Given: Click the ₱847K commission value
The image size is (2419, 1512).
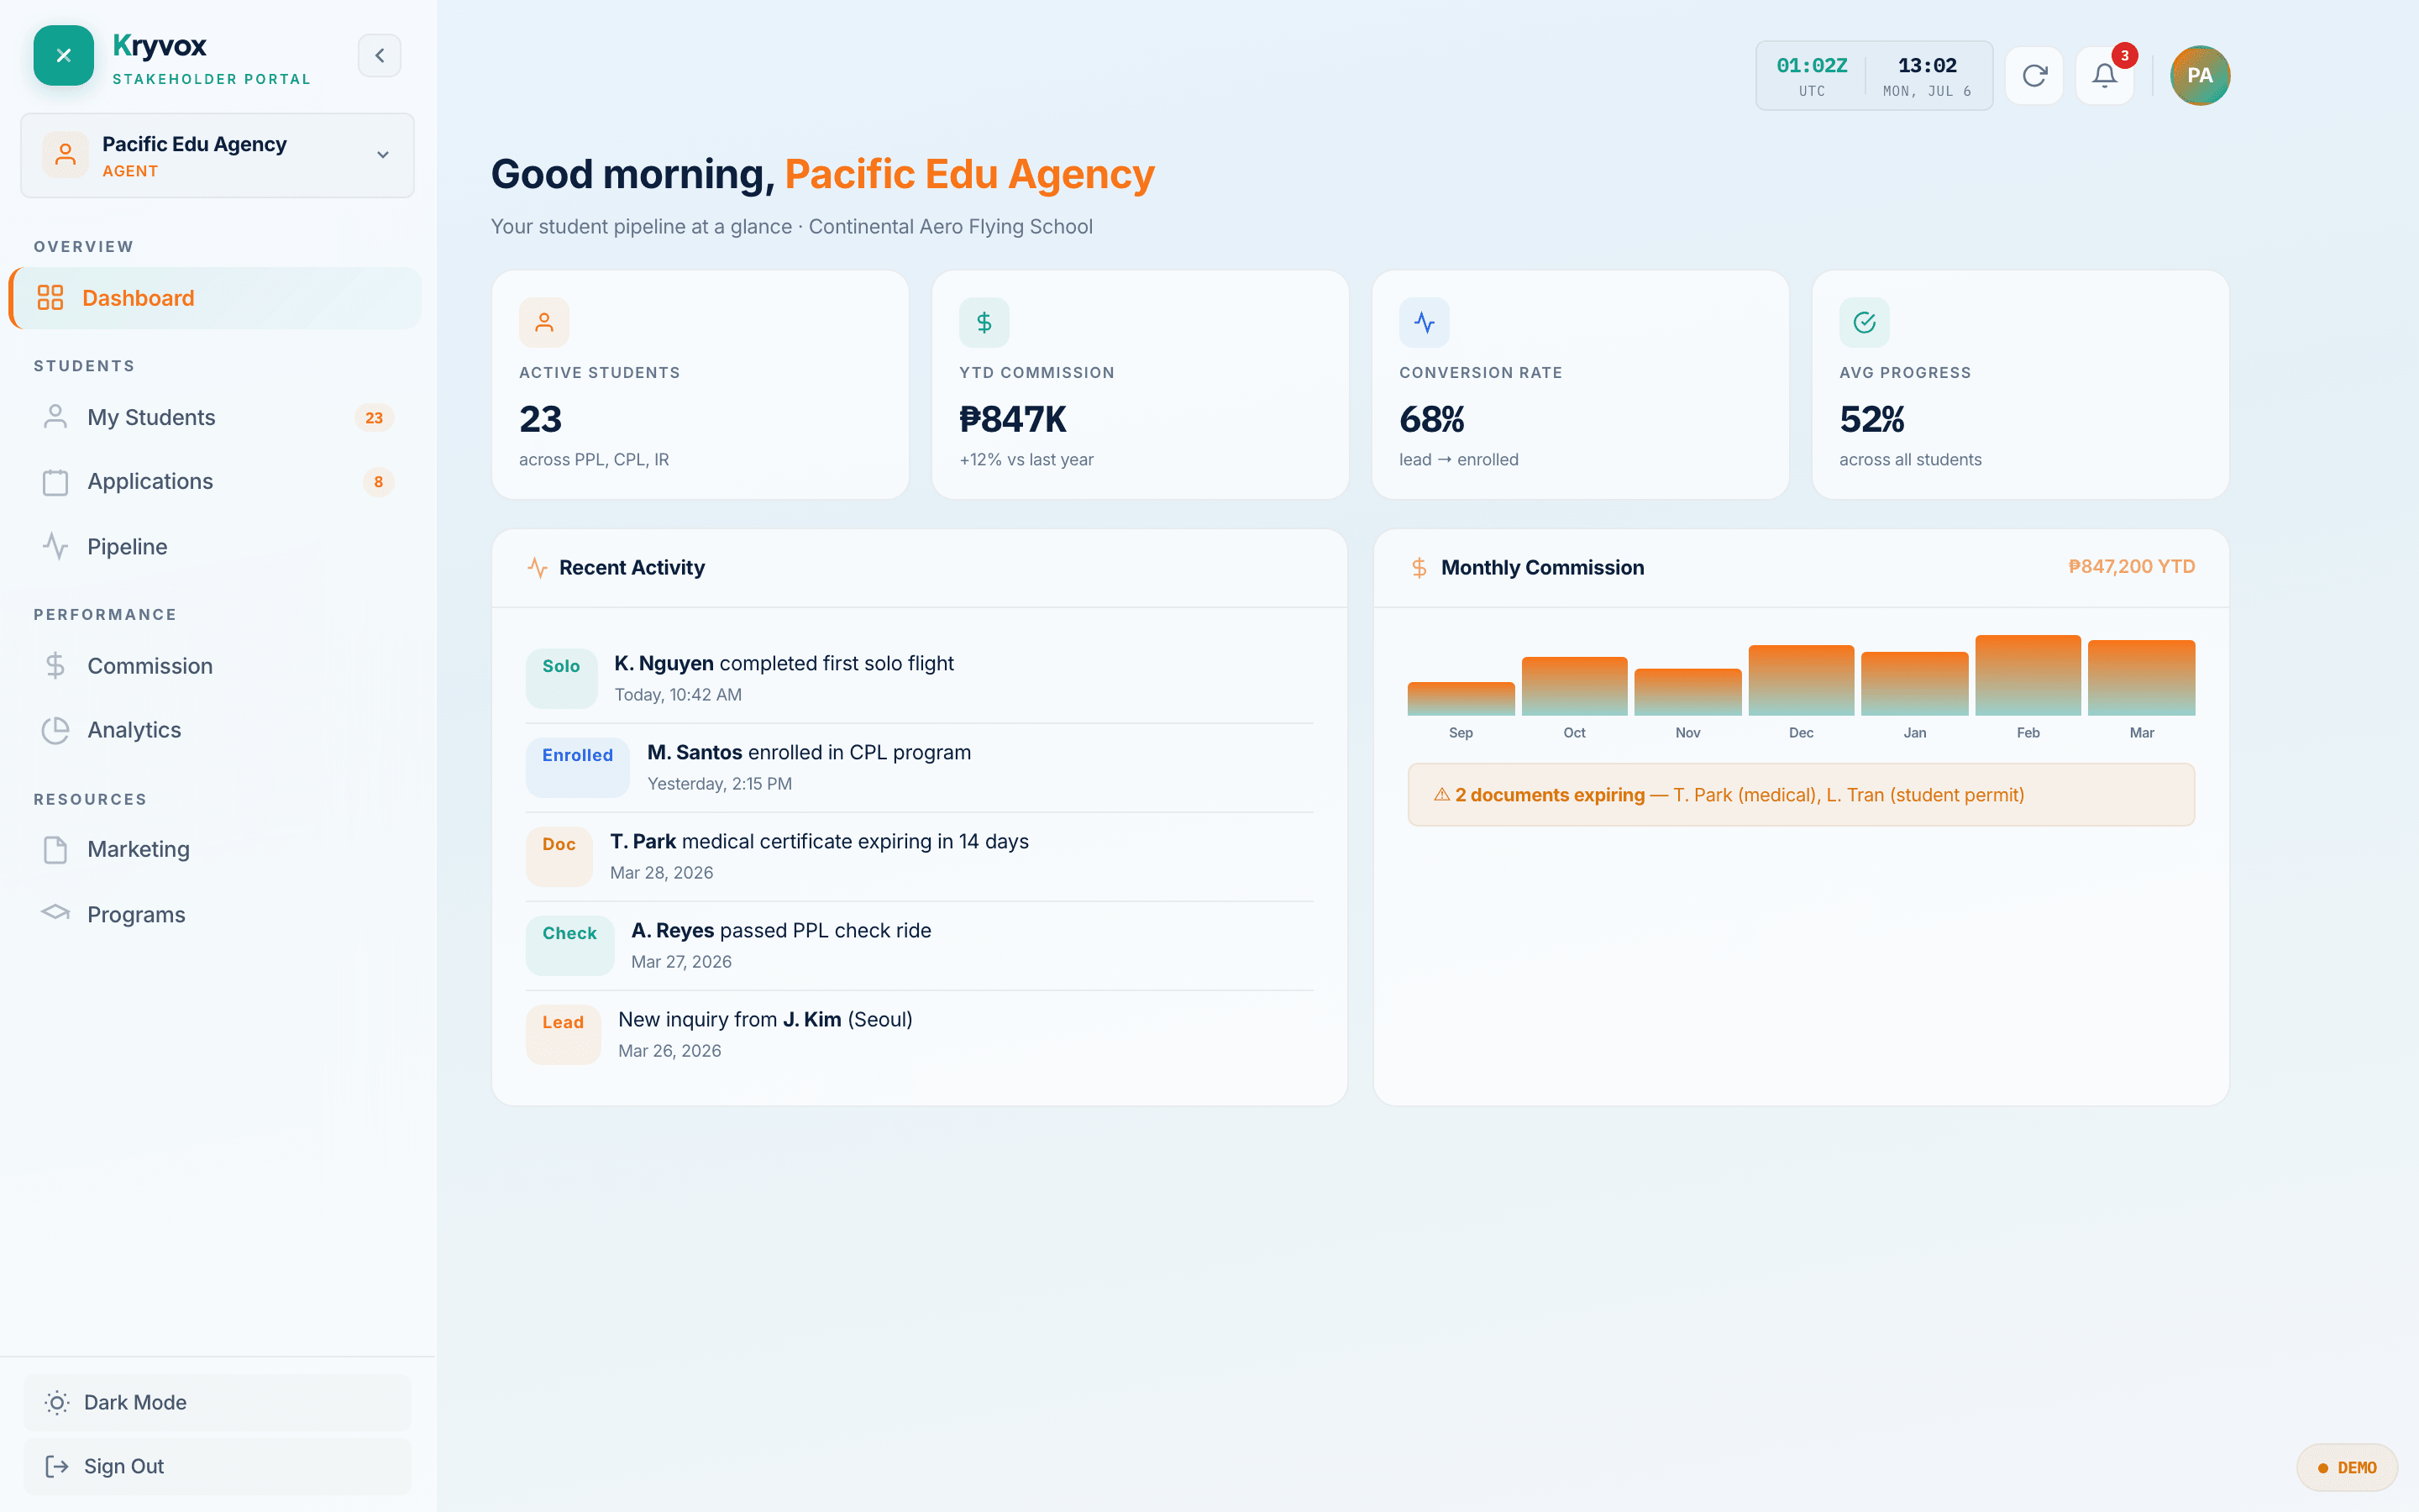Looking at the screenshot, I should click(1013, 419).
